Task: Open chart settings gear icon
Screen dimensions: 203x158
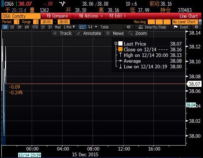Action: click(x=196, y=27)
